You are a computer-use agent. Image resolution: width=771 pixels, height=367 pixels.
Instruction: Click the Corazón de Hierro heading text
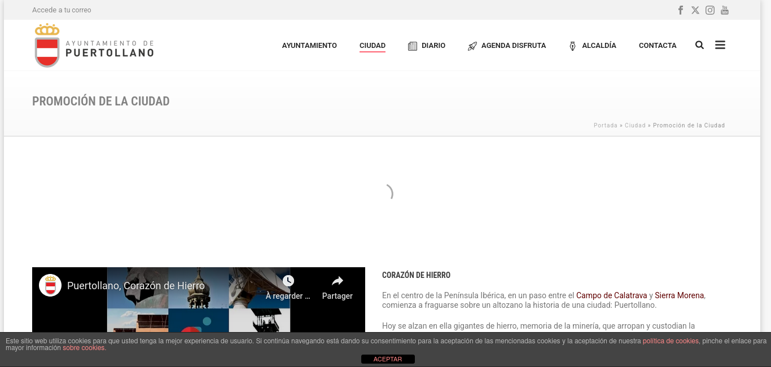[417, 275]
